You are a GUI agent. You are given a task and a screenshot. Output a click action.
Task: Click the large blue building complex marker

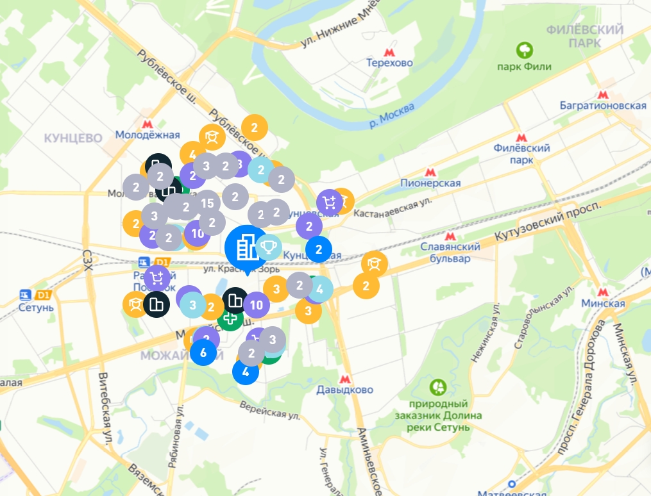[247, 248]
